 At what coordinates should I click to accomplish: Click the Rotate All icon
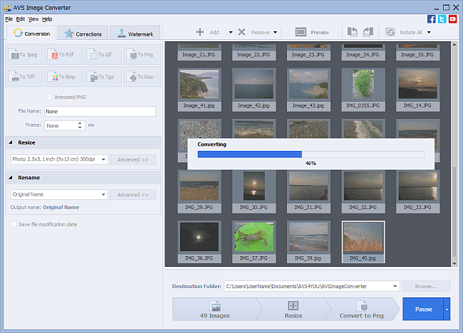[390, 32]
